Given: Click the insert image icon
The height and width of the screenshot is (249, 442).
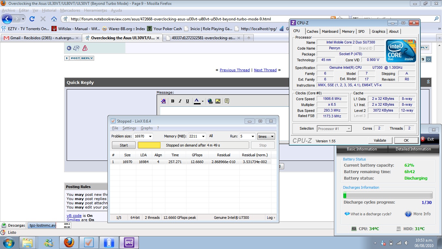Looking at the screenshot, I should tap(218, 101).
